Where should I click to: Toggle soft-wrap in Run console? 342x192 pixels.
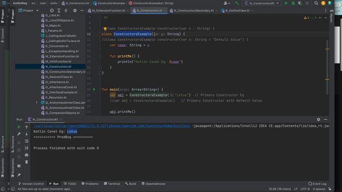27,141
